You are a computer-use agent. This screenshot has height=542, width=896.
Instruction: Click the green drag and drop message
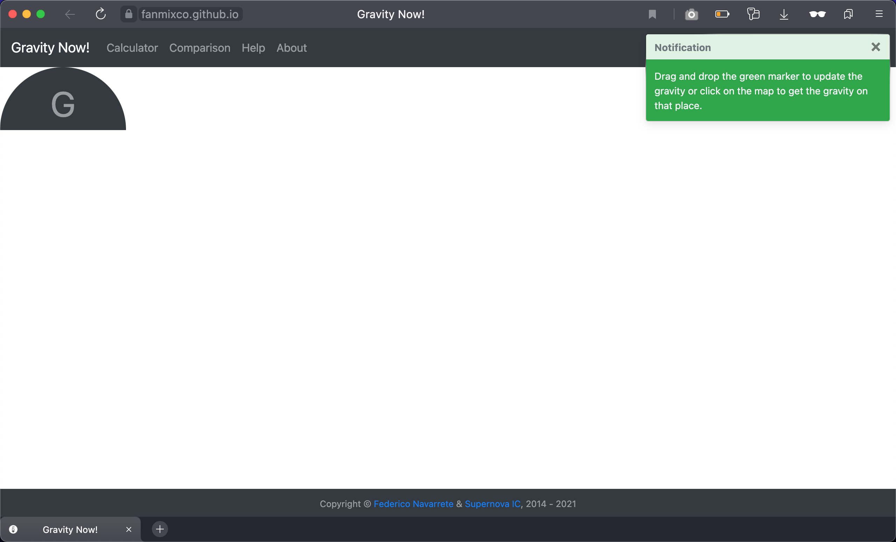(768, 91)
